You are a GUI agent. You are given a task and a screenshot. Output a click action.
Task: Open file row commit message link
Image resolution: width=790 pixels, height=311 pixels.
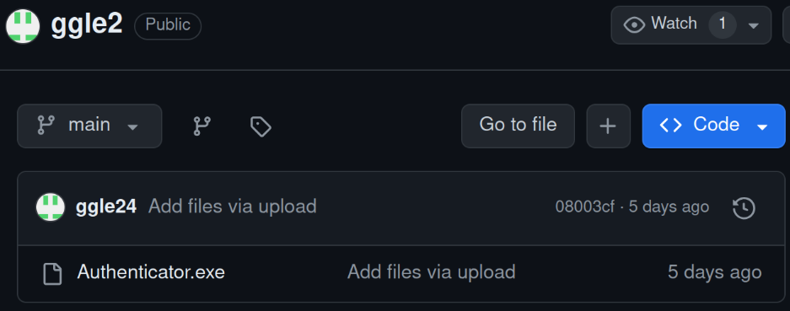pos(432,272)
